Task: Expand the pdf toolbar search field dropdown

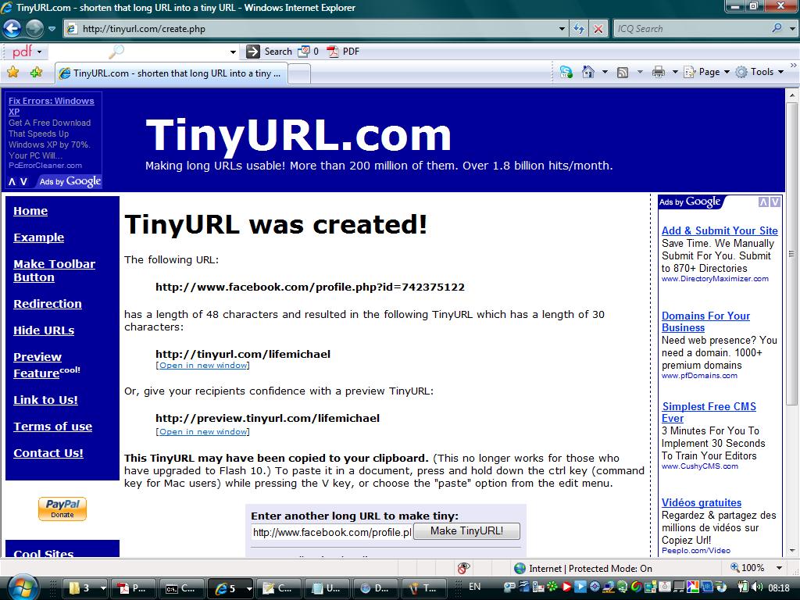Action: click(233, 52)
